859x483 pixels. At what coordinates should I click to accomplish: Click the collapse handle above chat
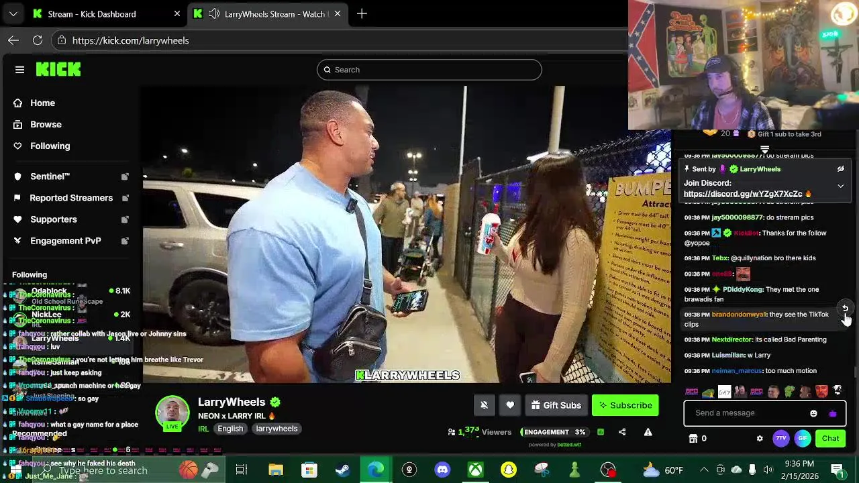pyautogui.click(x=764, y=149)
